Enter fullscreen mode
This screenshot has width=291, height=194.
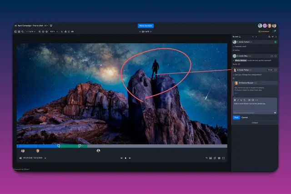[224, 158]
